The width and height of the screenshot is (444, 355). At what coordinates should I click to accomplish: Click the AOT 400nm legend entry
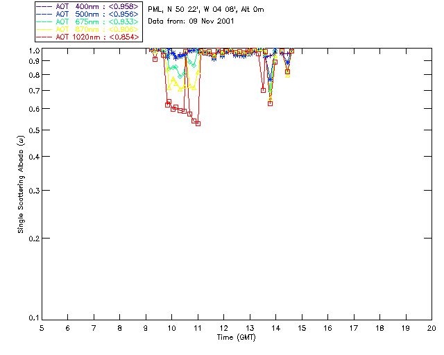coord(88,6)
